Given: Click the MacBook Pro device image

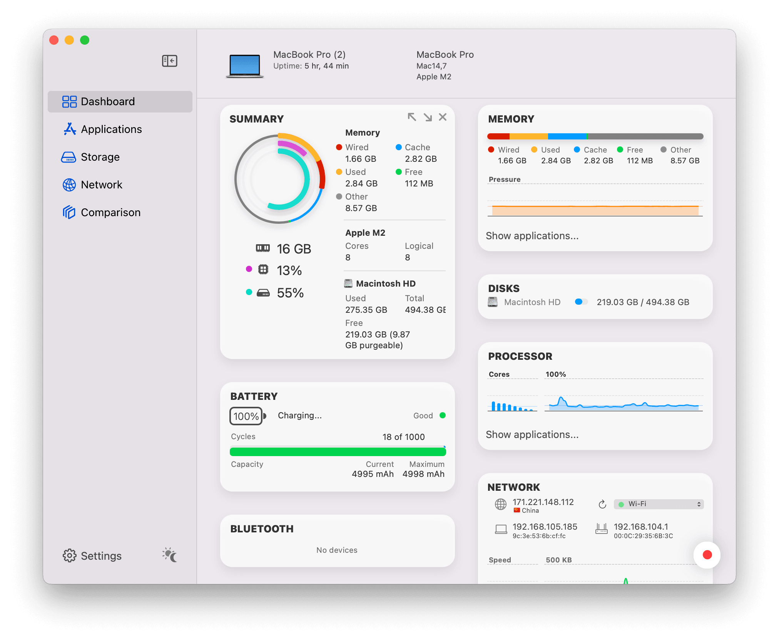Looking at the screenshot, I should tap(244, 65).
